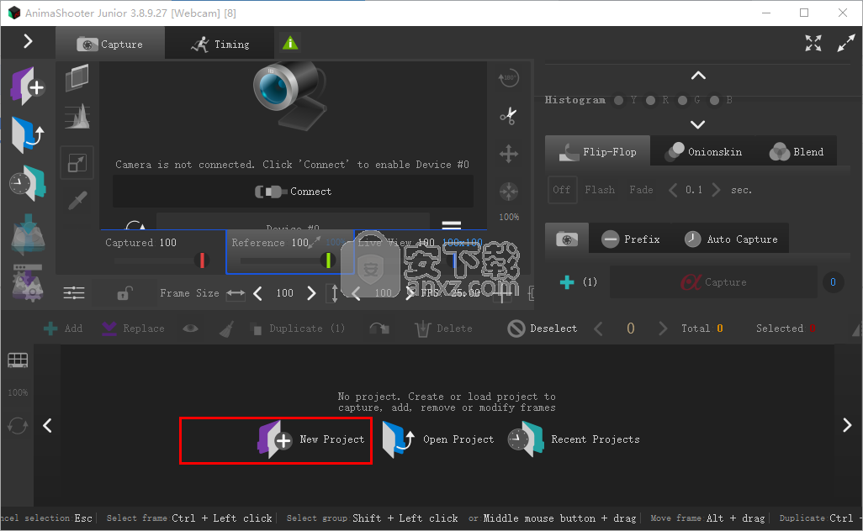Select the Blend tab

tap(797, 152)
